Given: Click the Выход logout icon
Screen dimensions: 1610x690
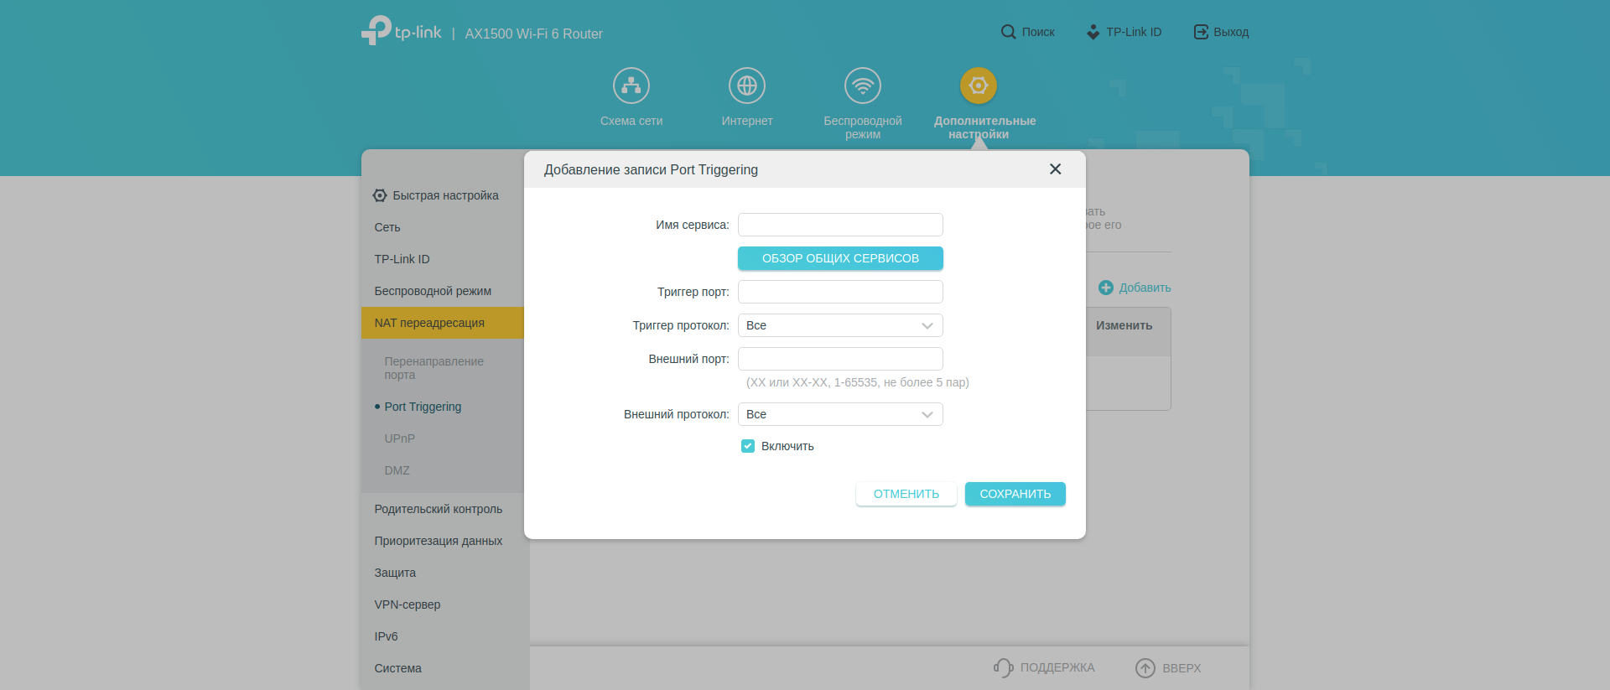Looking at the screenshot, I should click(1201, 32).
